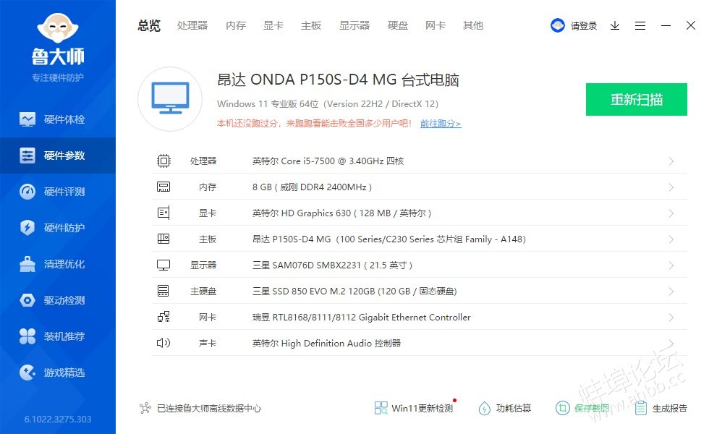The width and height of the screenshot is (709, 434).
Task: Click the 鲁大师 monkey logo
Action: [x=57, y=27]
